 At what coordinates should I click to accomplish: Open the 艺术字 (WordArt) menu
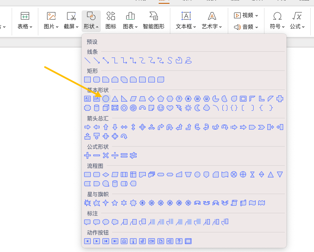(212, 21)
